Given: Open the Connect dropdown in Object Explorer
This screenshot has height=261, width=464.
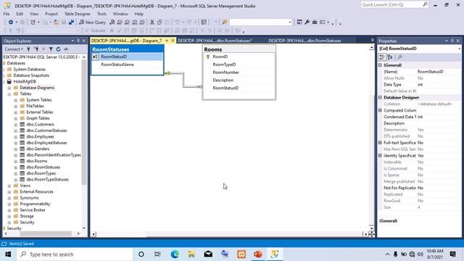Looking at the screenshot, I should click(14, 49).
